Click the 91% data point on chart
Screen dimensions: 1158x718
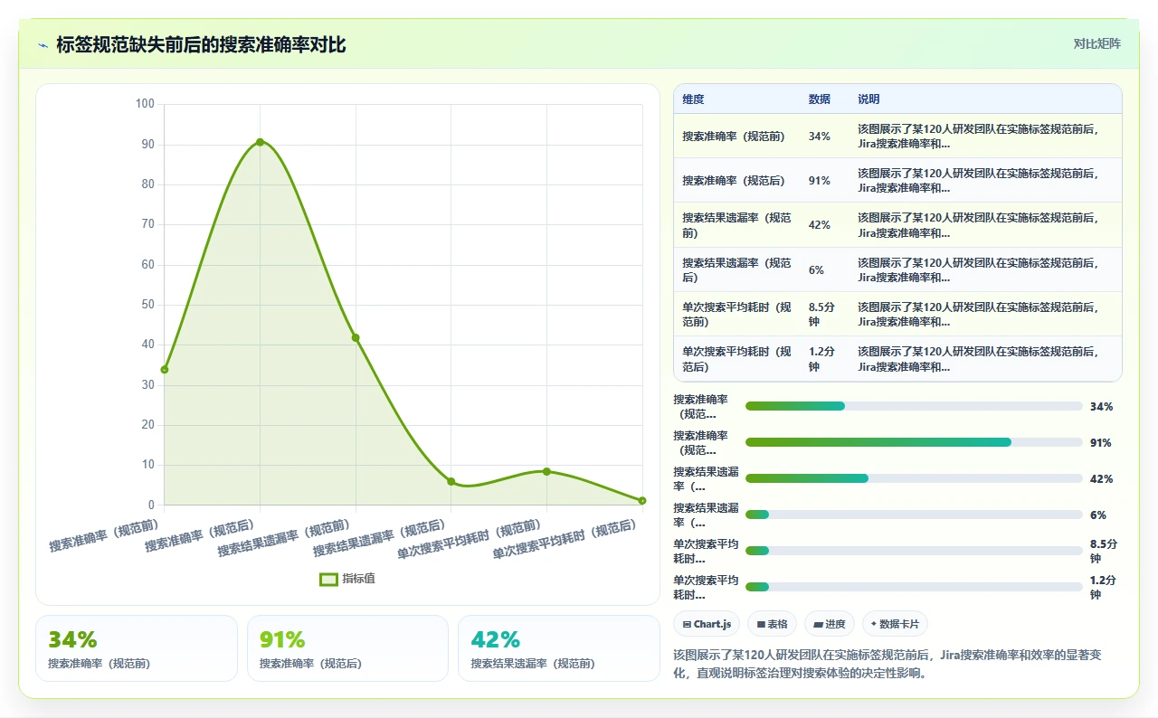[x=260, y=142]
